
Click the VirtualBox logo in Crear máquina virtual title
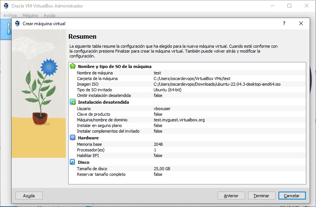pos(17,23)
